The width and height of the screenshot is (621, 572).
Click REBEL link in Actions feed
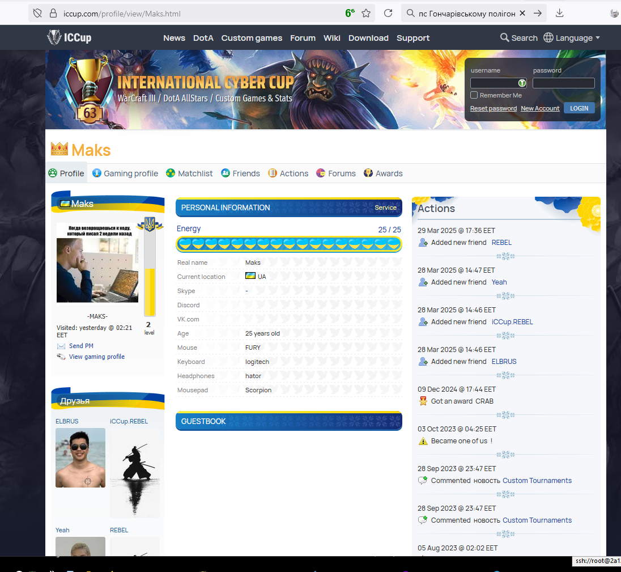(501, 243)
